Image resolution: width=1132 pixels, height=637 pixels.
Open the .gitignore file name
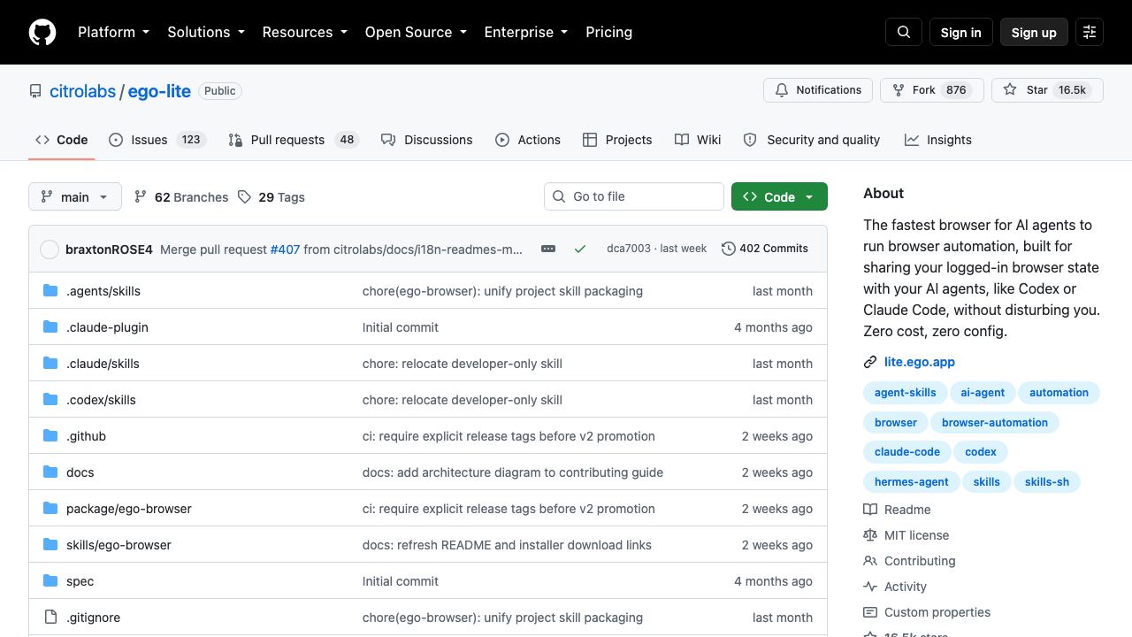(x=93, y=618)
